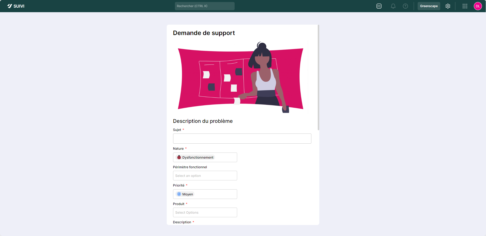Focus the Rechercher search field
This screenshot has height=236, width=486.
(x=205, y=6)
